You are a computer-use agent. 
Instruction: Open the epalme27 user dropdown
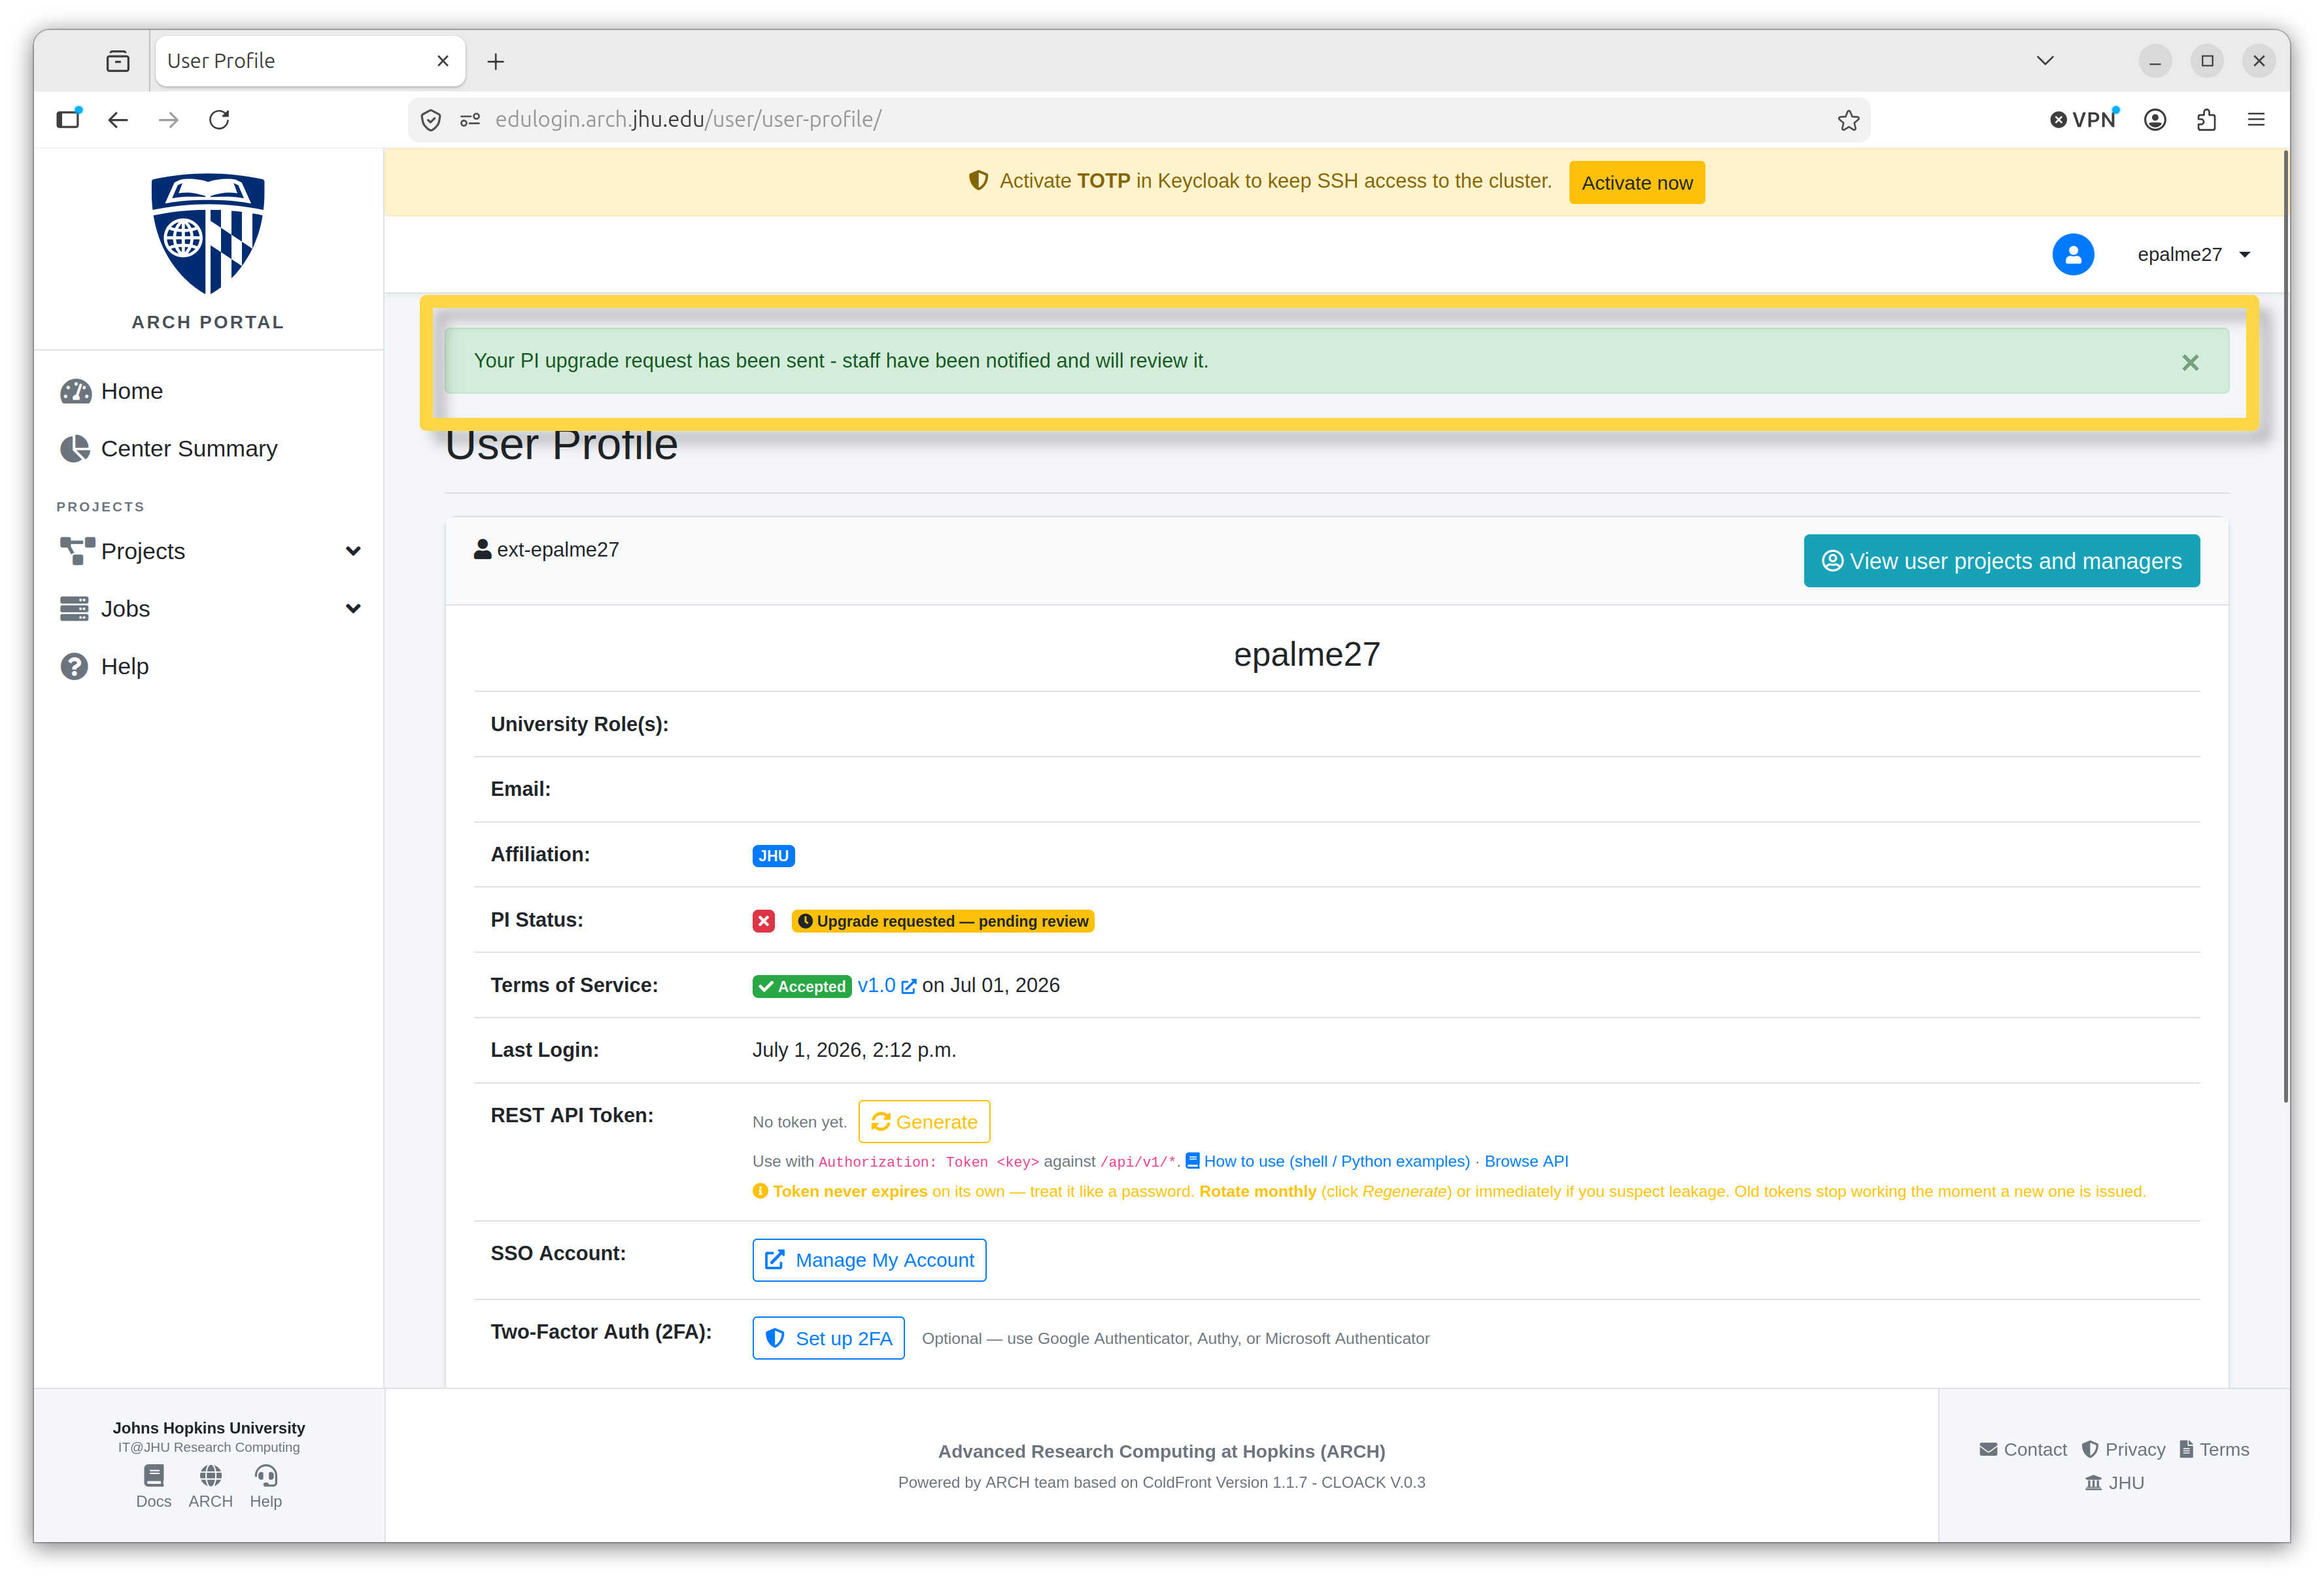tap(2193, 254)
